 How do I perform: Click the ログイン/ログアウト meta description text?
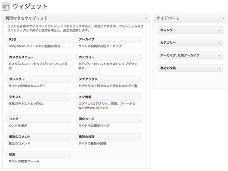[107, 106]
